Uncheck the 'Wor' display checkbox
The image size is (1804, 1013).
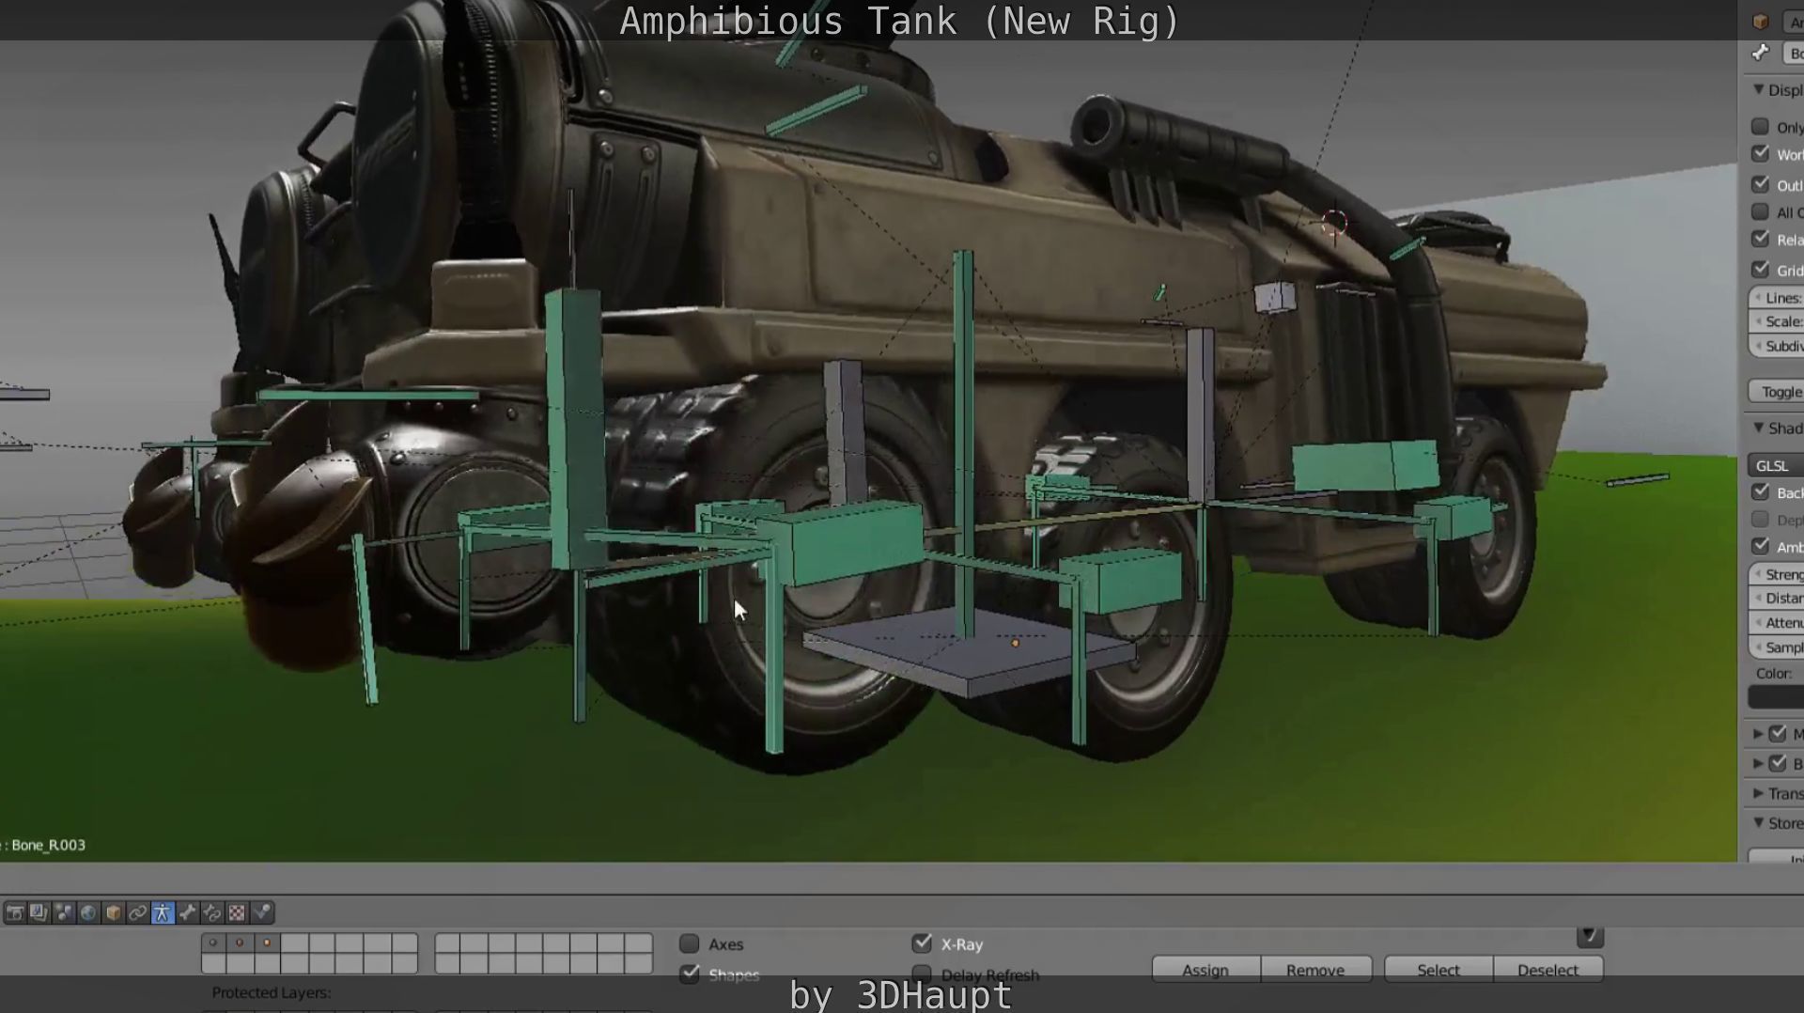(1760, 154)
